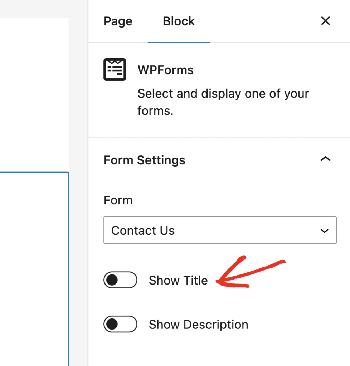Click the blue underline beneath the Block tab

click(x=179, y=42)
